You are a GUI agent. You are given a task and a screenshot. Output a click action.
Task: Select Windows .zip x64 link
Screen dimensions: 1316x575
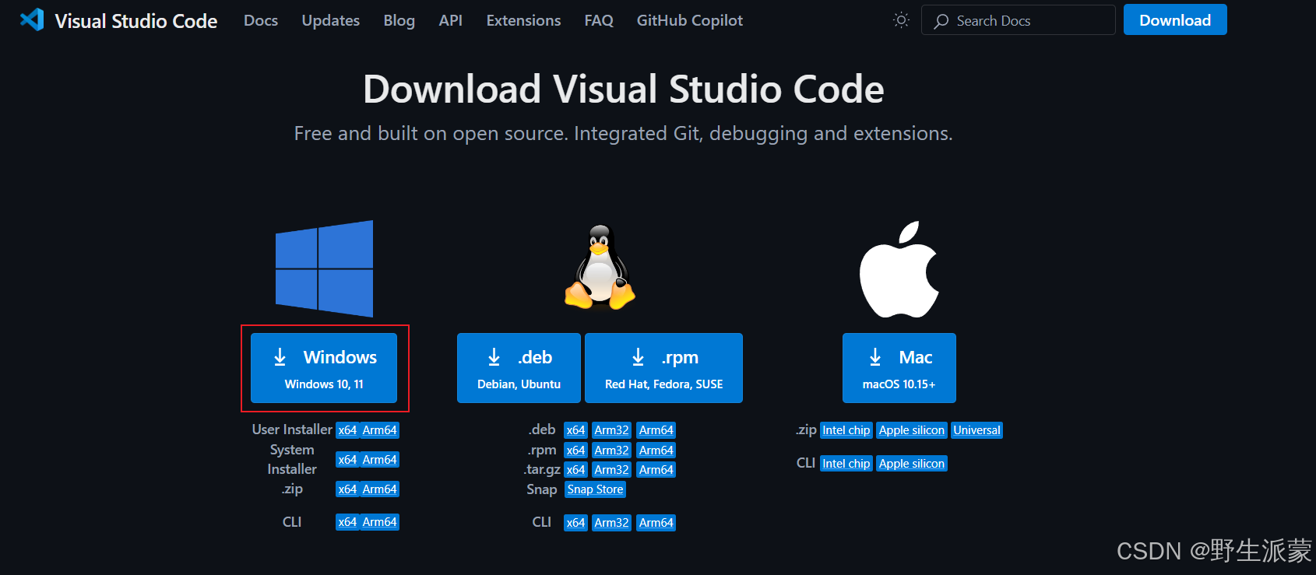click(347, 489)
